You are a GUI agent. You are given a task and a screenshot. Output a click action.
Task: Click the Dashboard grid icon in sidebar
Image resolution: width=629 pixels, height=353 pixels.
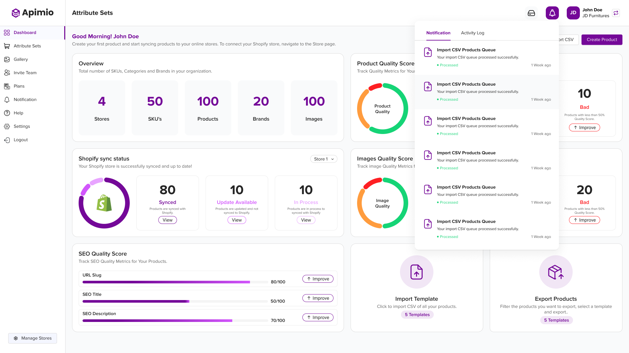[7, 33]
